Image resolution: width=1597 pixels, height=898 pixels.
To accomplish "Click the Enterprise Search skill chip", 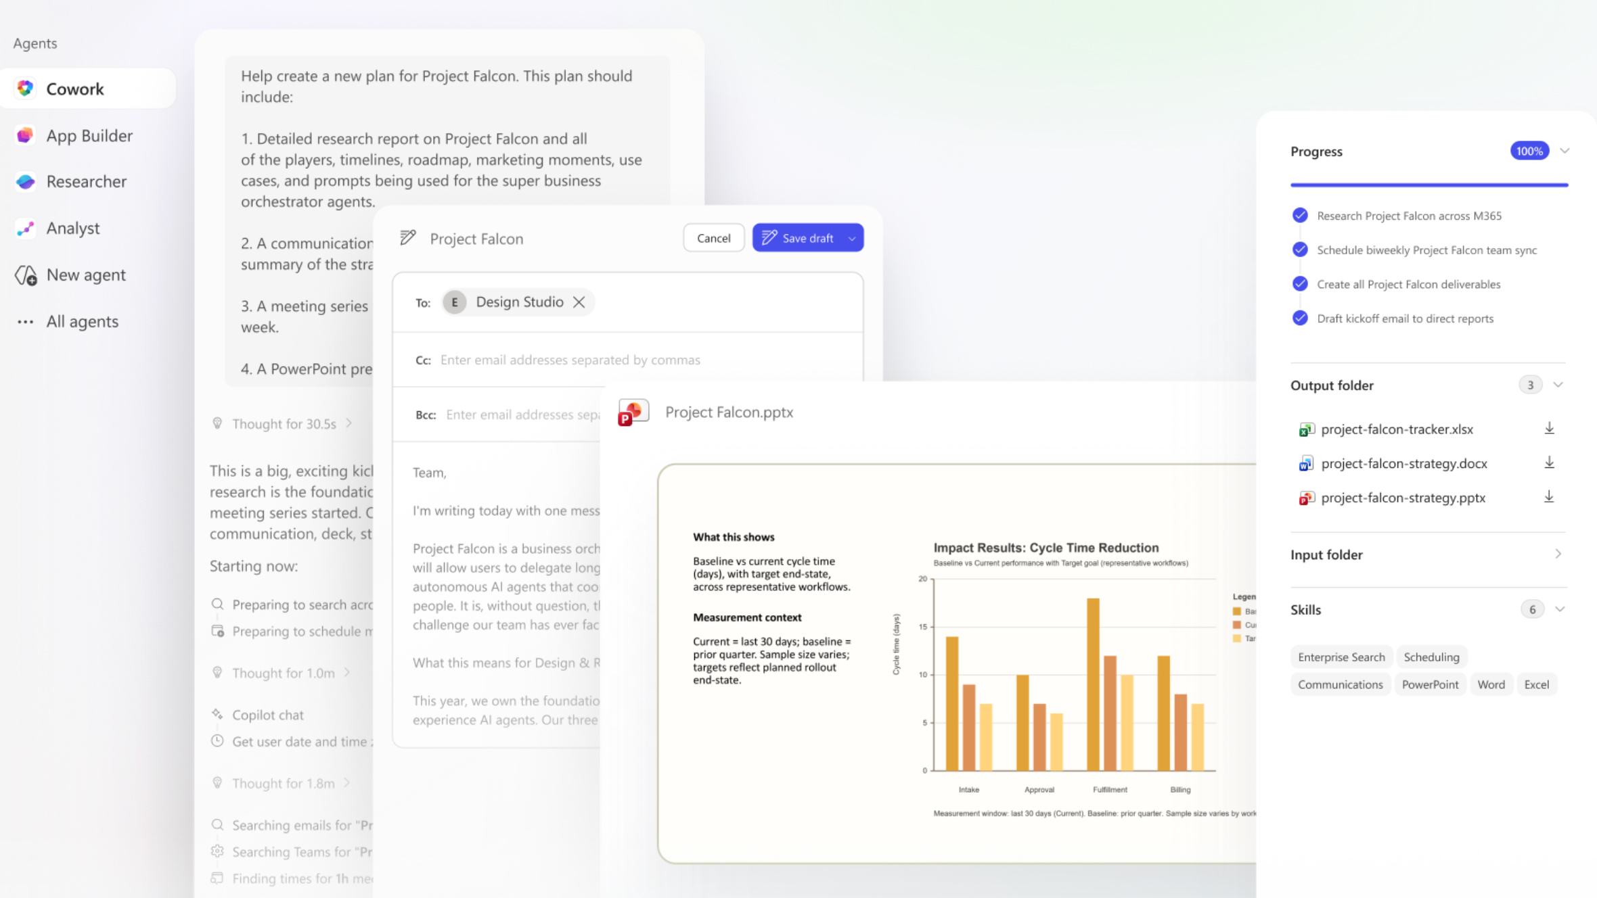I will pyautogui.click(x=1341, y=657).
